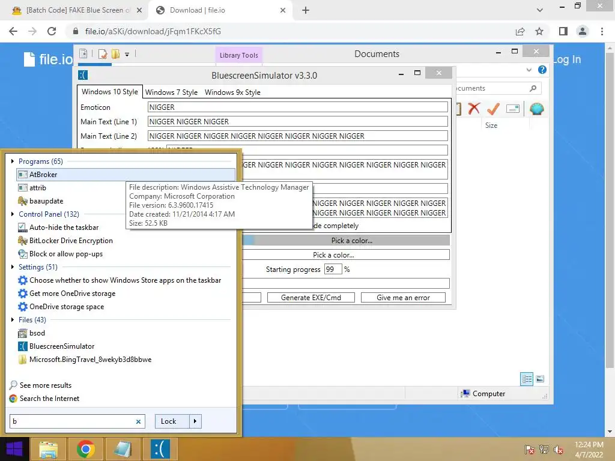Click the notepad-like taskbar icon
615x461 pixels.
pyautogui.click(x=123, y=449)
